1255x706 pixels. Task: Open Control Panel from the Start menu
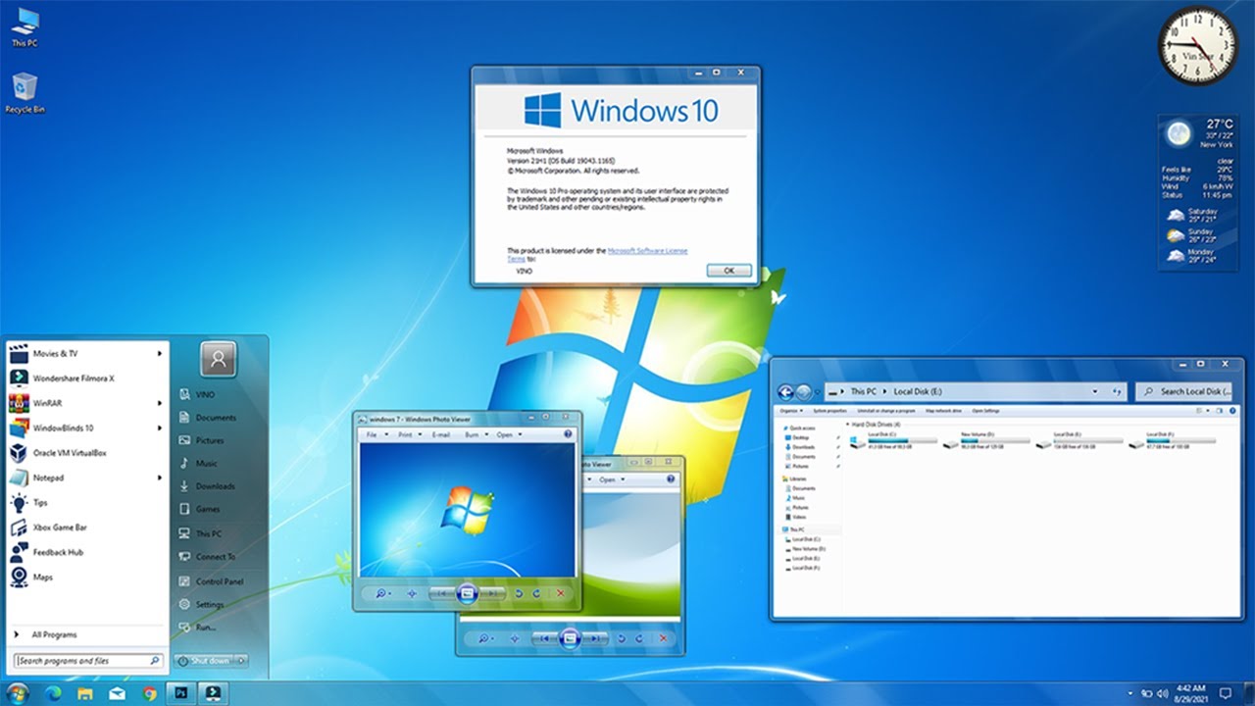click(220, 581)
